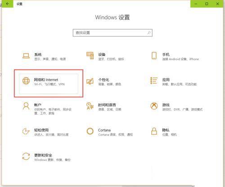Select the 时间和语言 category label
Screen dimensions: 225x187
(107, 105)
